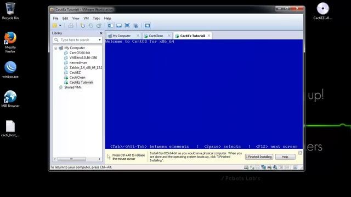Close the My Computer tab
The height and width of the screenshot is (197, 351).
138,36
